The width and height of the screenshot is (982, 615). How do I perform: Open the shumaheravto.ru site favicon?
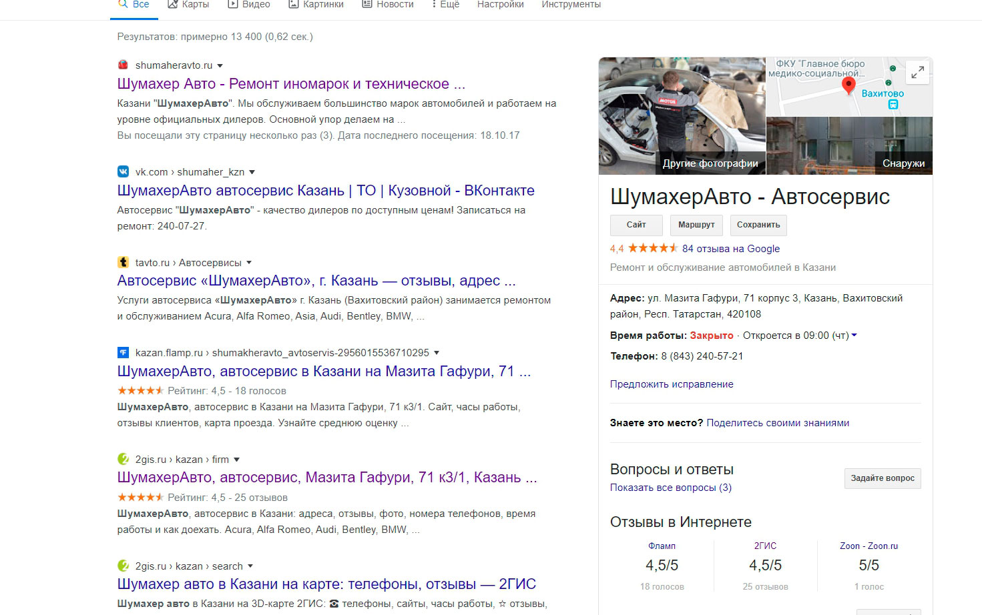tap(123, 65)
